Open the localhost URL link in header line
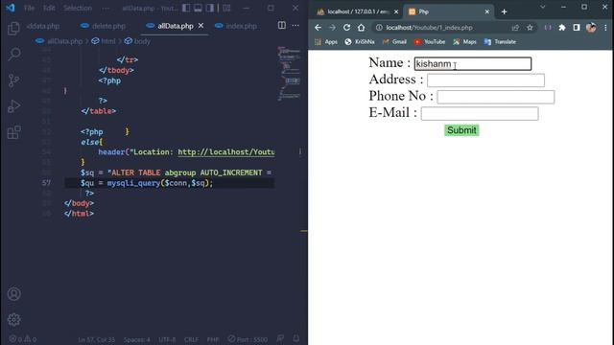 pos(226,152)
